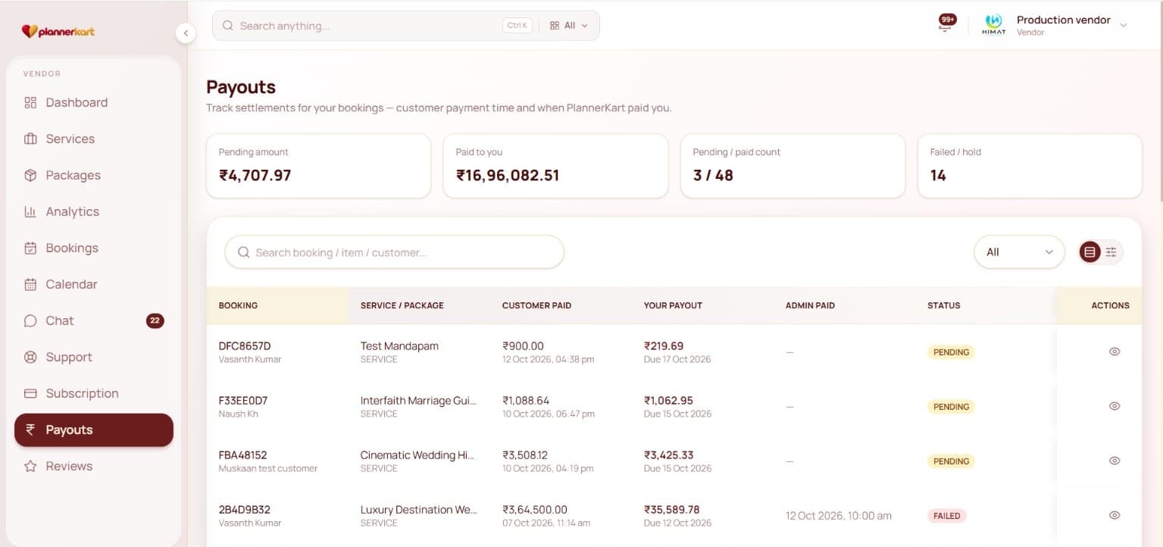View details for booking FBA48152

point(1115,461)
